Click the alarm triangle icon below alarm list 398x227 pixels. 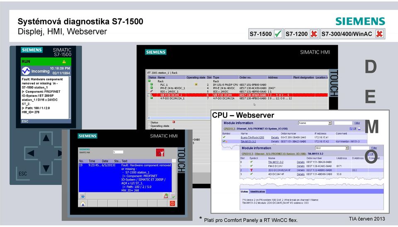[166, 196]
